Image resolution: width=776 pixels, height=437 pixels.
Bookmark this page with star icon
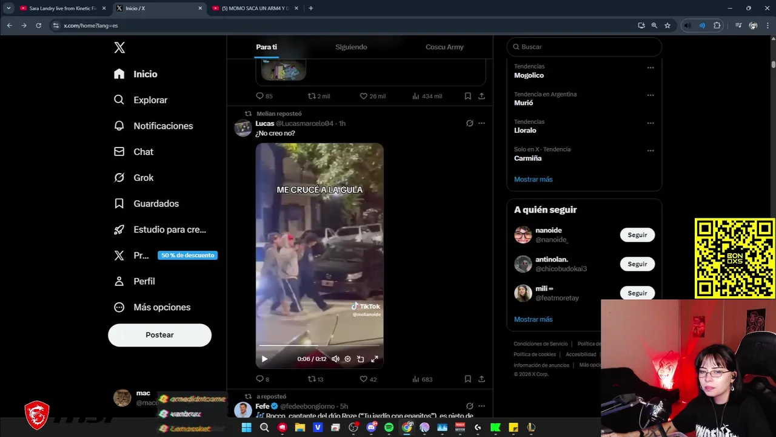667,25
